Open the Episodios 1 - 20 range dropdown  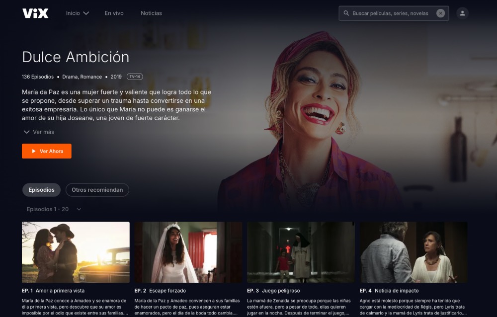coord(54,209)
